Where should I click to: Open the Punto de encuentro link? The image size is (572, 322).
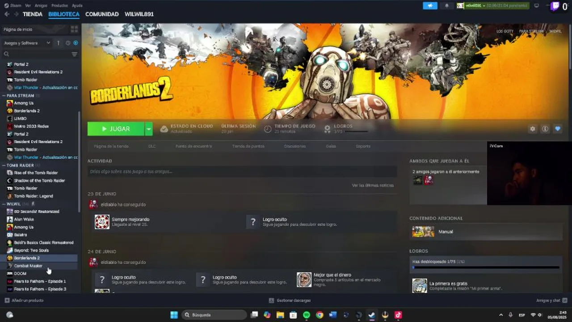tap(193, 146)
